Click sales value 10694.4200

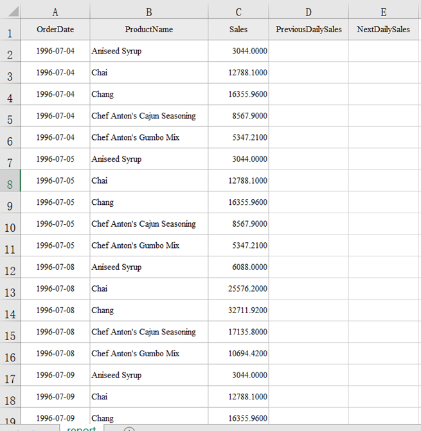[x=247, y=354]
